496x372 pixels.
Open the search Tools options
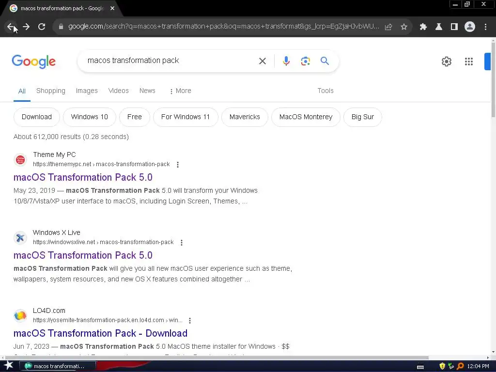[x=325, y=91]
